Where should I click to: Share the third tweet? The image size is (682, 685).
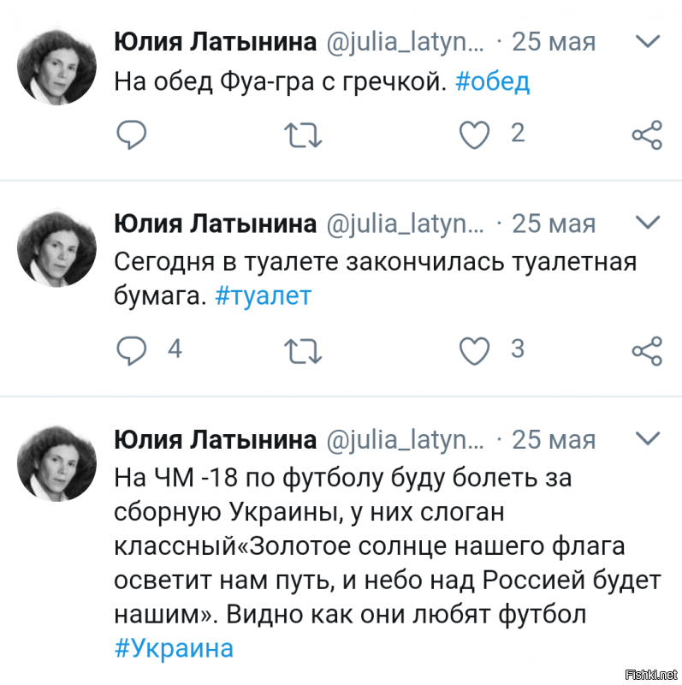(x=647, y=681)
